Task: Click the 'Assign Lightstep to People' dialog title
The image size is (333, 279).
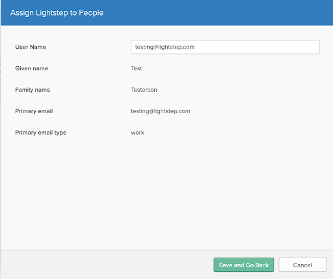Action: pyautogui.click(x=57, y=13)
